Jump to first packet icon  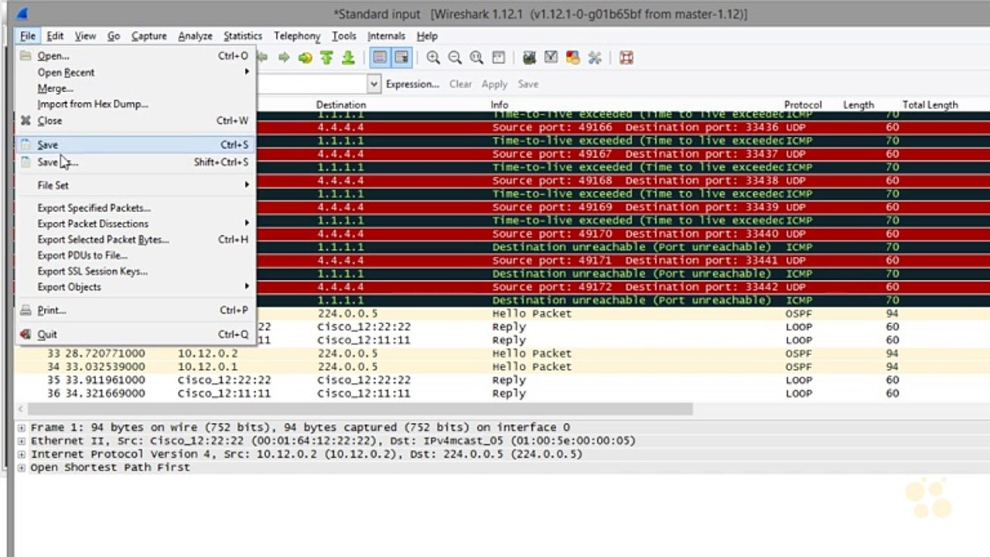pos(326,58)
